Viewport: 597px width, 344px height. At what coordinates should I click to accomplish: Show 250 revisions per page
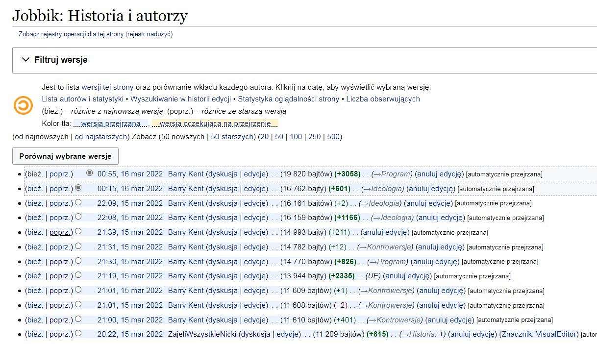[x=314, y=137]
